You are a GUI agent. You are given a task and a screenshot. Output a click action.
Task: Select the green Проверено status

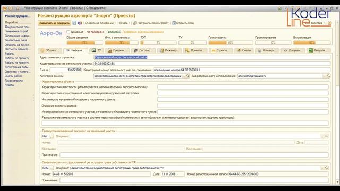coord(113,32)
